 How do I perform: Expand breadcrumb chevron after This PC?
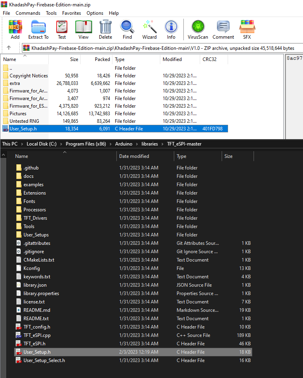click(22, 144)
